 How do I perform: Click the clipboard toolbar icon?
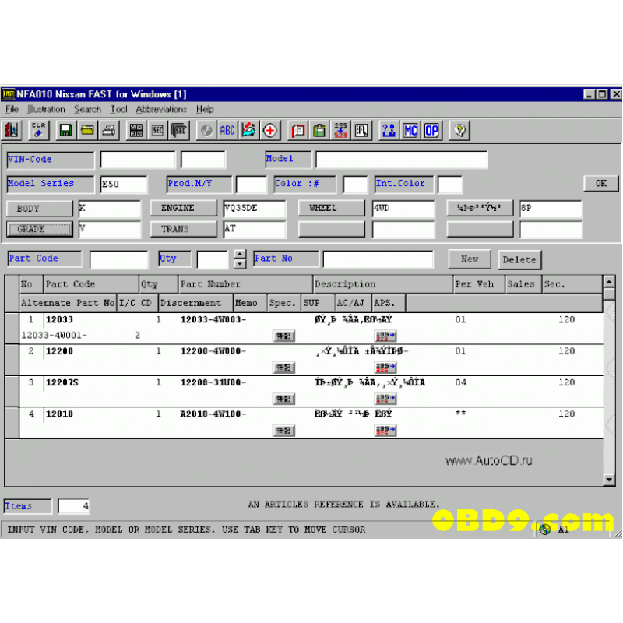click(319, 130)
